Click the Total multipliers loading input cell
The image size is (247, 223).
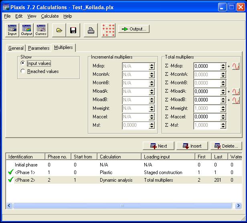(x=158, y=180)
